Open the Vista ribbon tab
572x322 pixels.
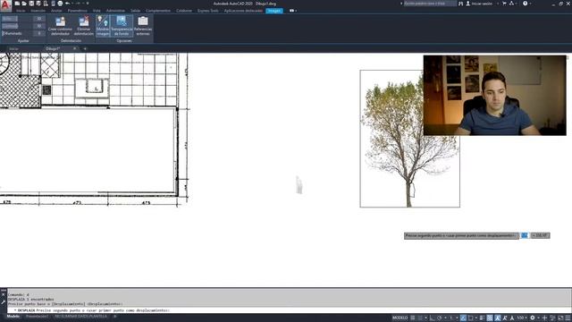97,11
